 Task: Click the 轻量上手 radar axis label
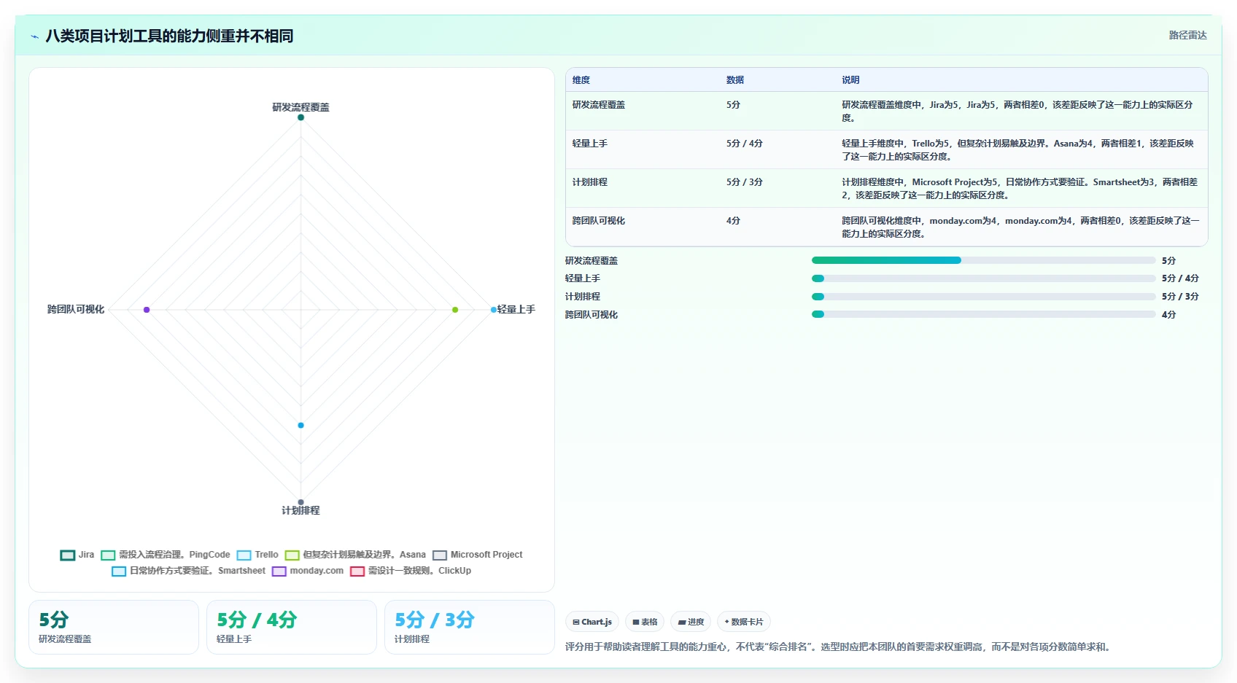click(x=516, y=310)
